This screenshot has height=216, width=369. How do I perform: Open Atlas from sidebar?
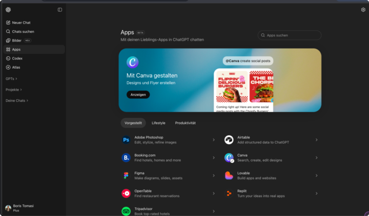34,67
